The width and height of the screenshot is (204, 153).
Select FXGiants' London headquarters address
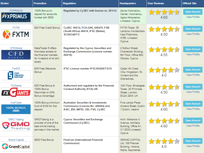coord(132,91)
